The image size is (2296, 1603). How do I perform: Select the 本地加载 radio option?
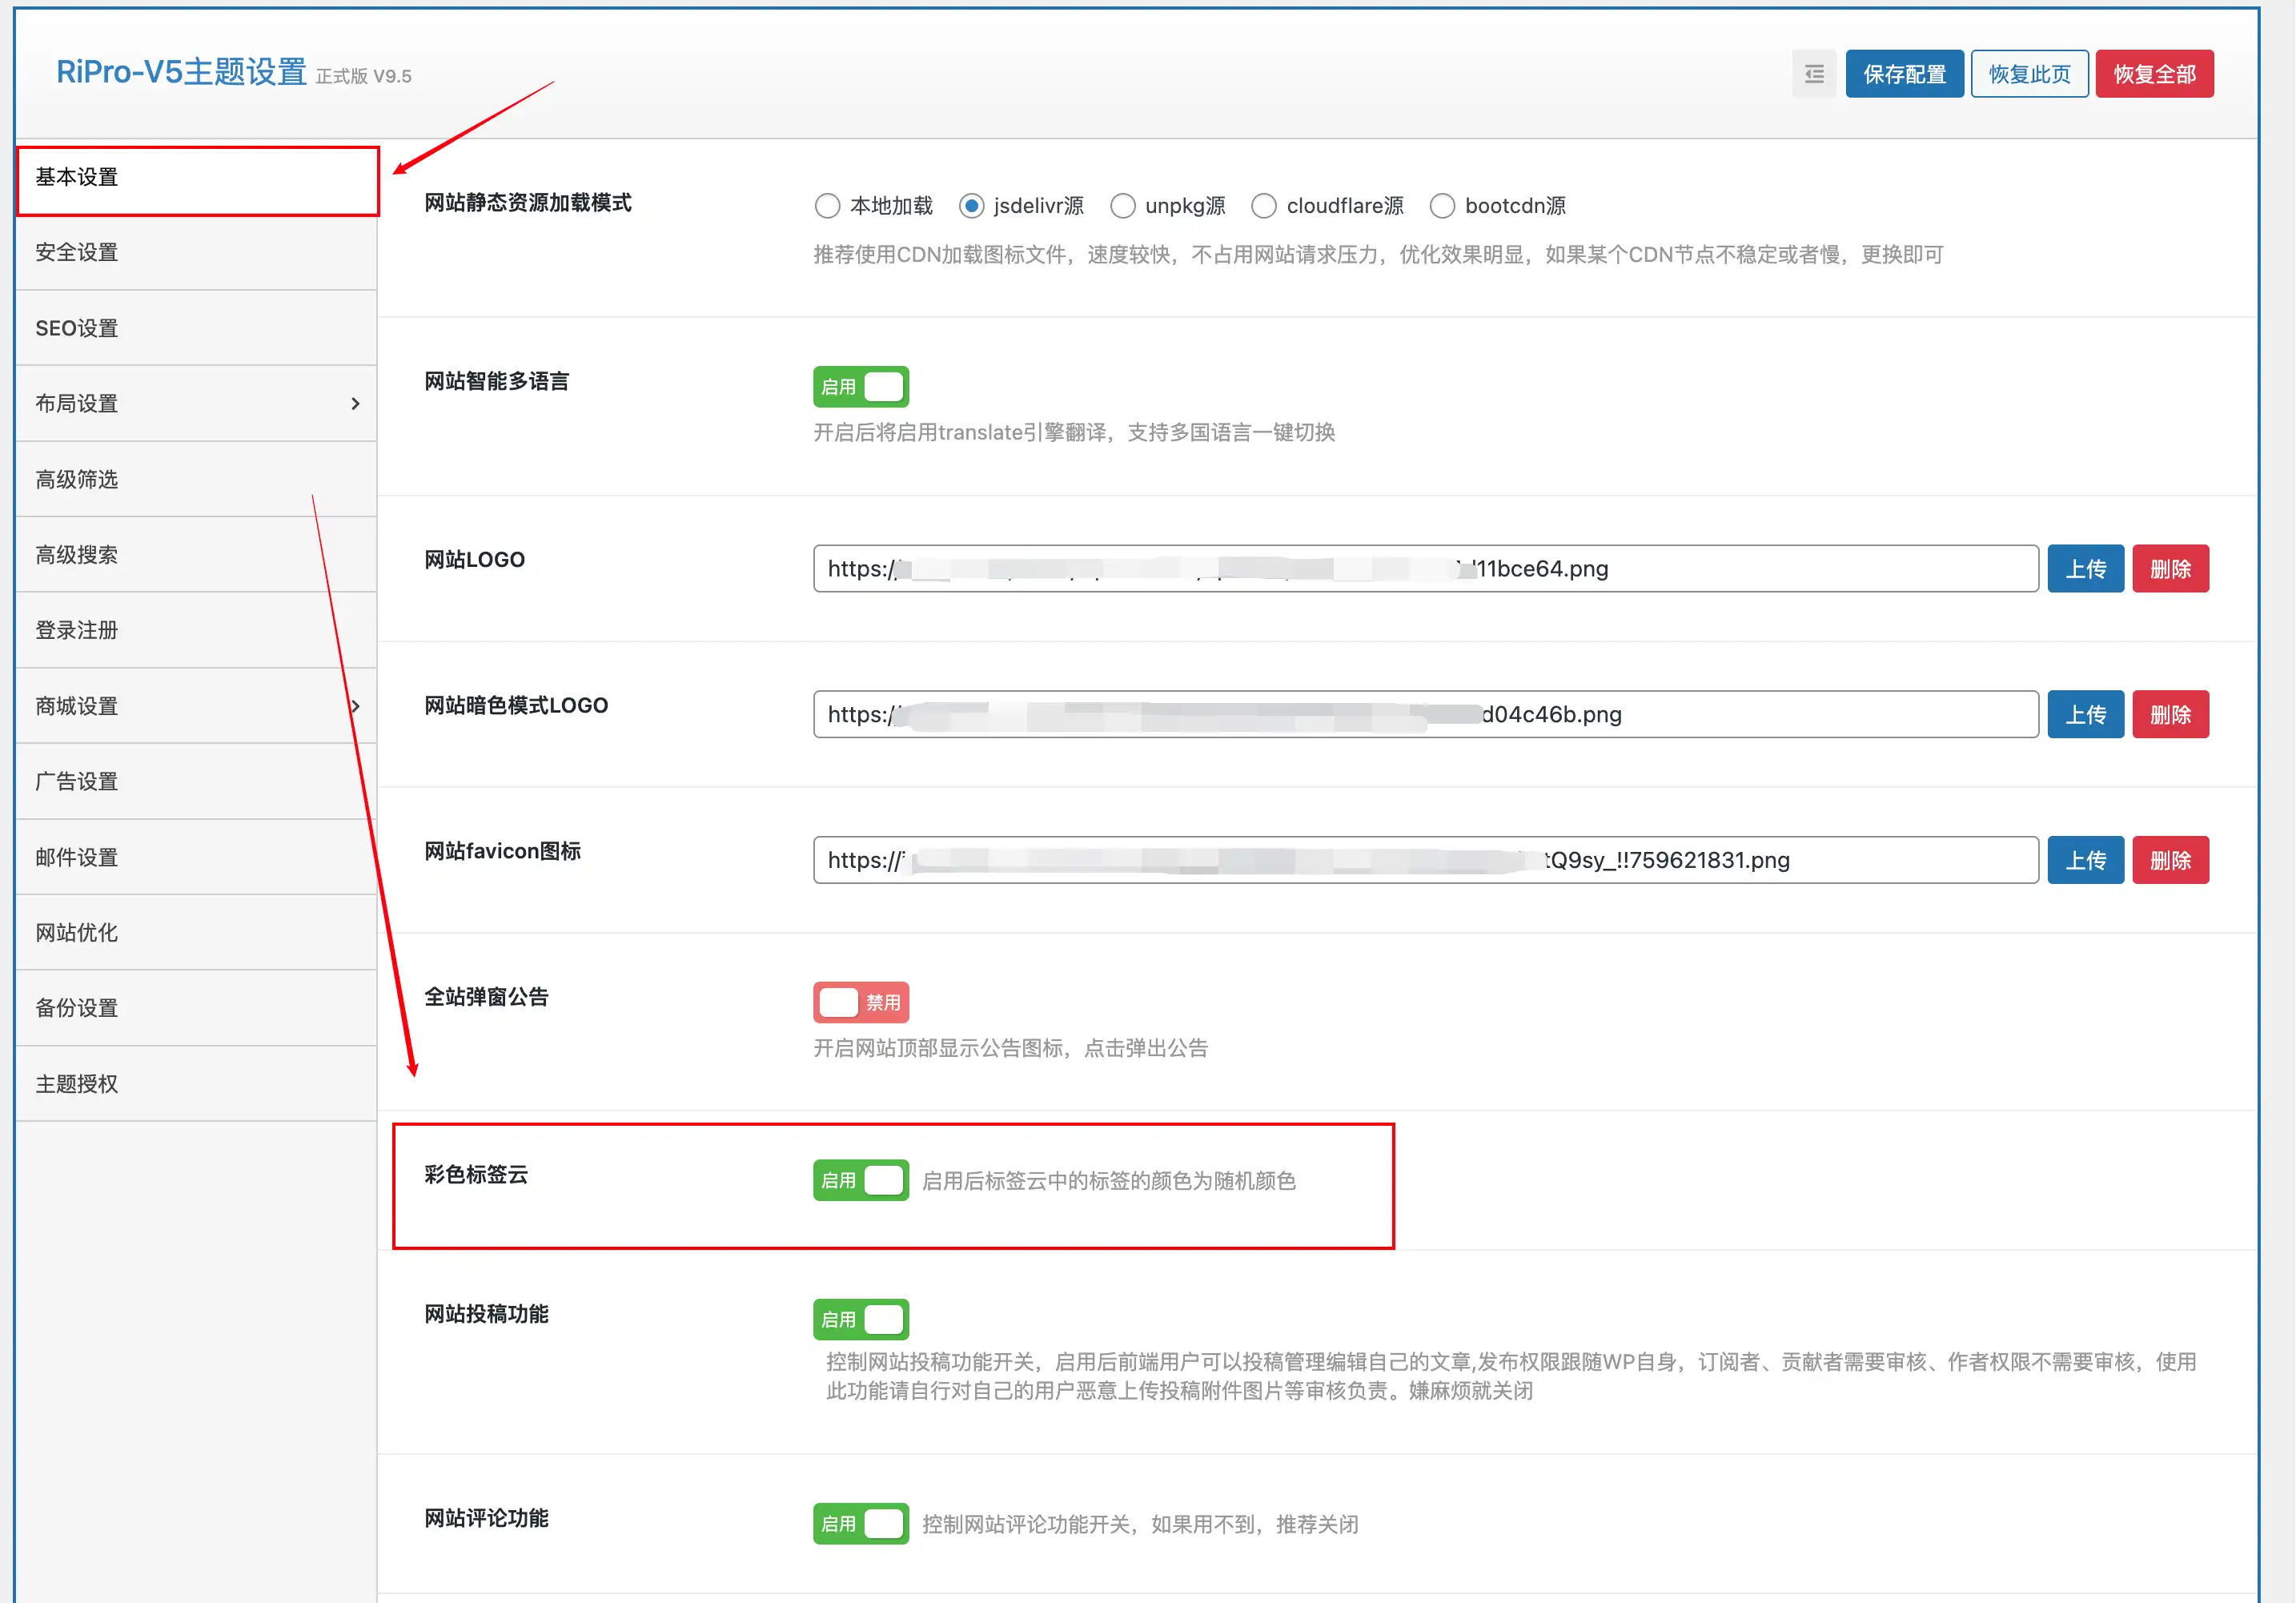coord(827,206)
